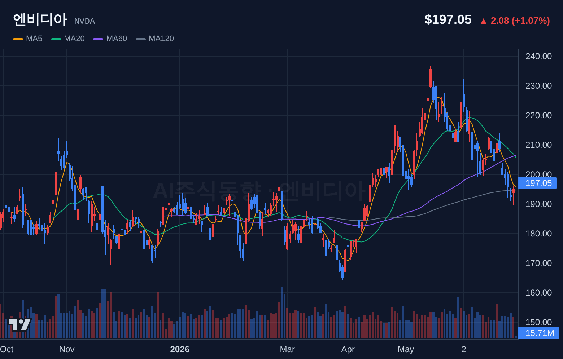Click the green MA20 color line swatch

point(56,39)
